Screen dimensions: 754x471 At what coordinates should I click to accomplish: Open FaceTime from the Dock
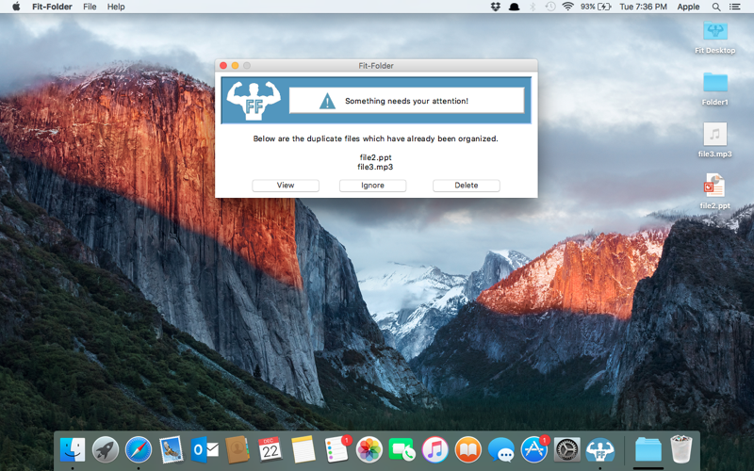(402, 450)
